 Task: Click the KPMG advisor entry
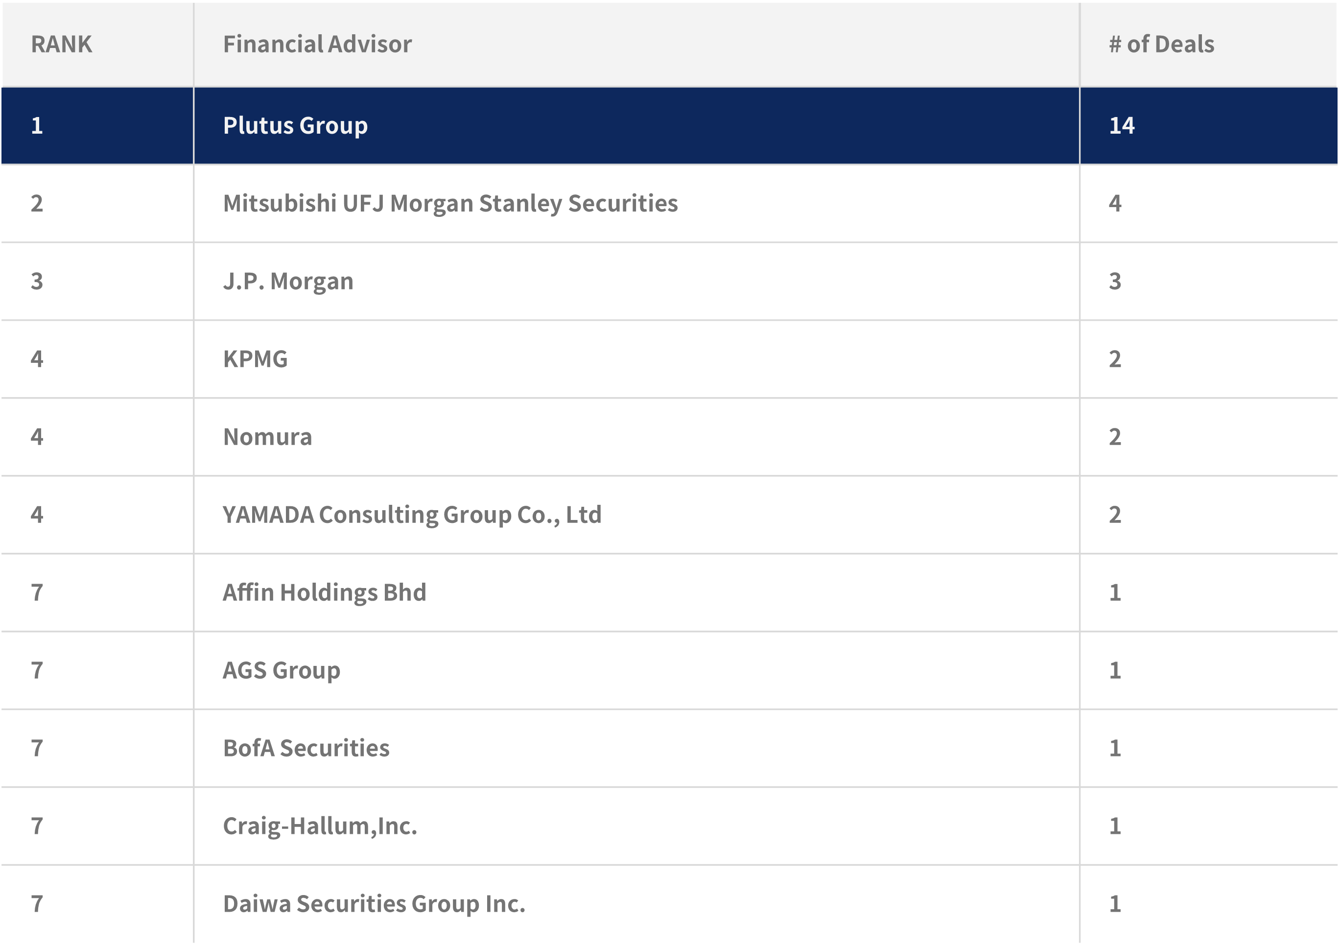(255, 359)
